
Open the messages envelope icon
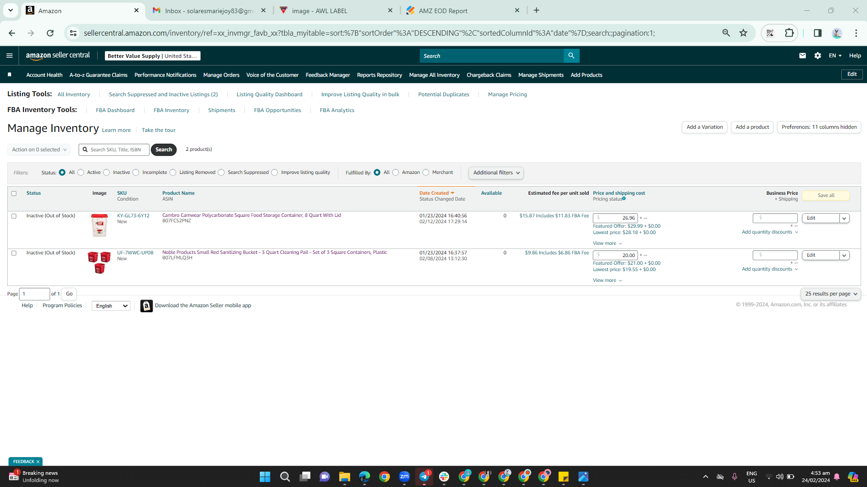click(x=802, y=56)
